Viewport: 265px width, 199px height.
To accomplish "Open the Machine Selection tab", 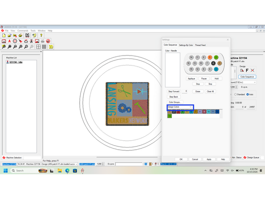I will click(x=13, y=158).
